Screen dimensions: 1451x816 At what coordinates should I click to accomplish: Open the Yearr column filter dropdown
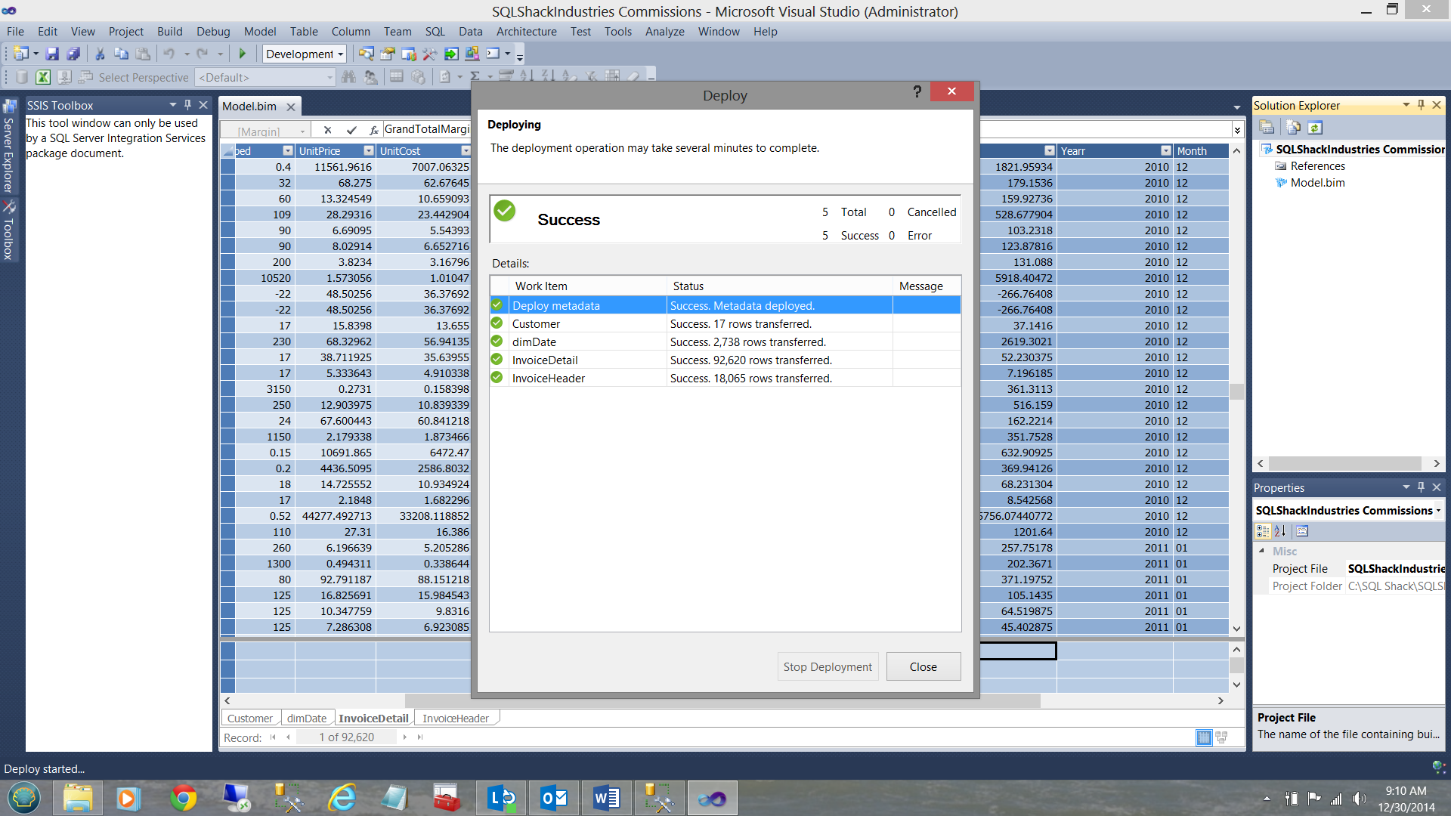(1165, 151)
